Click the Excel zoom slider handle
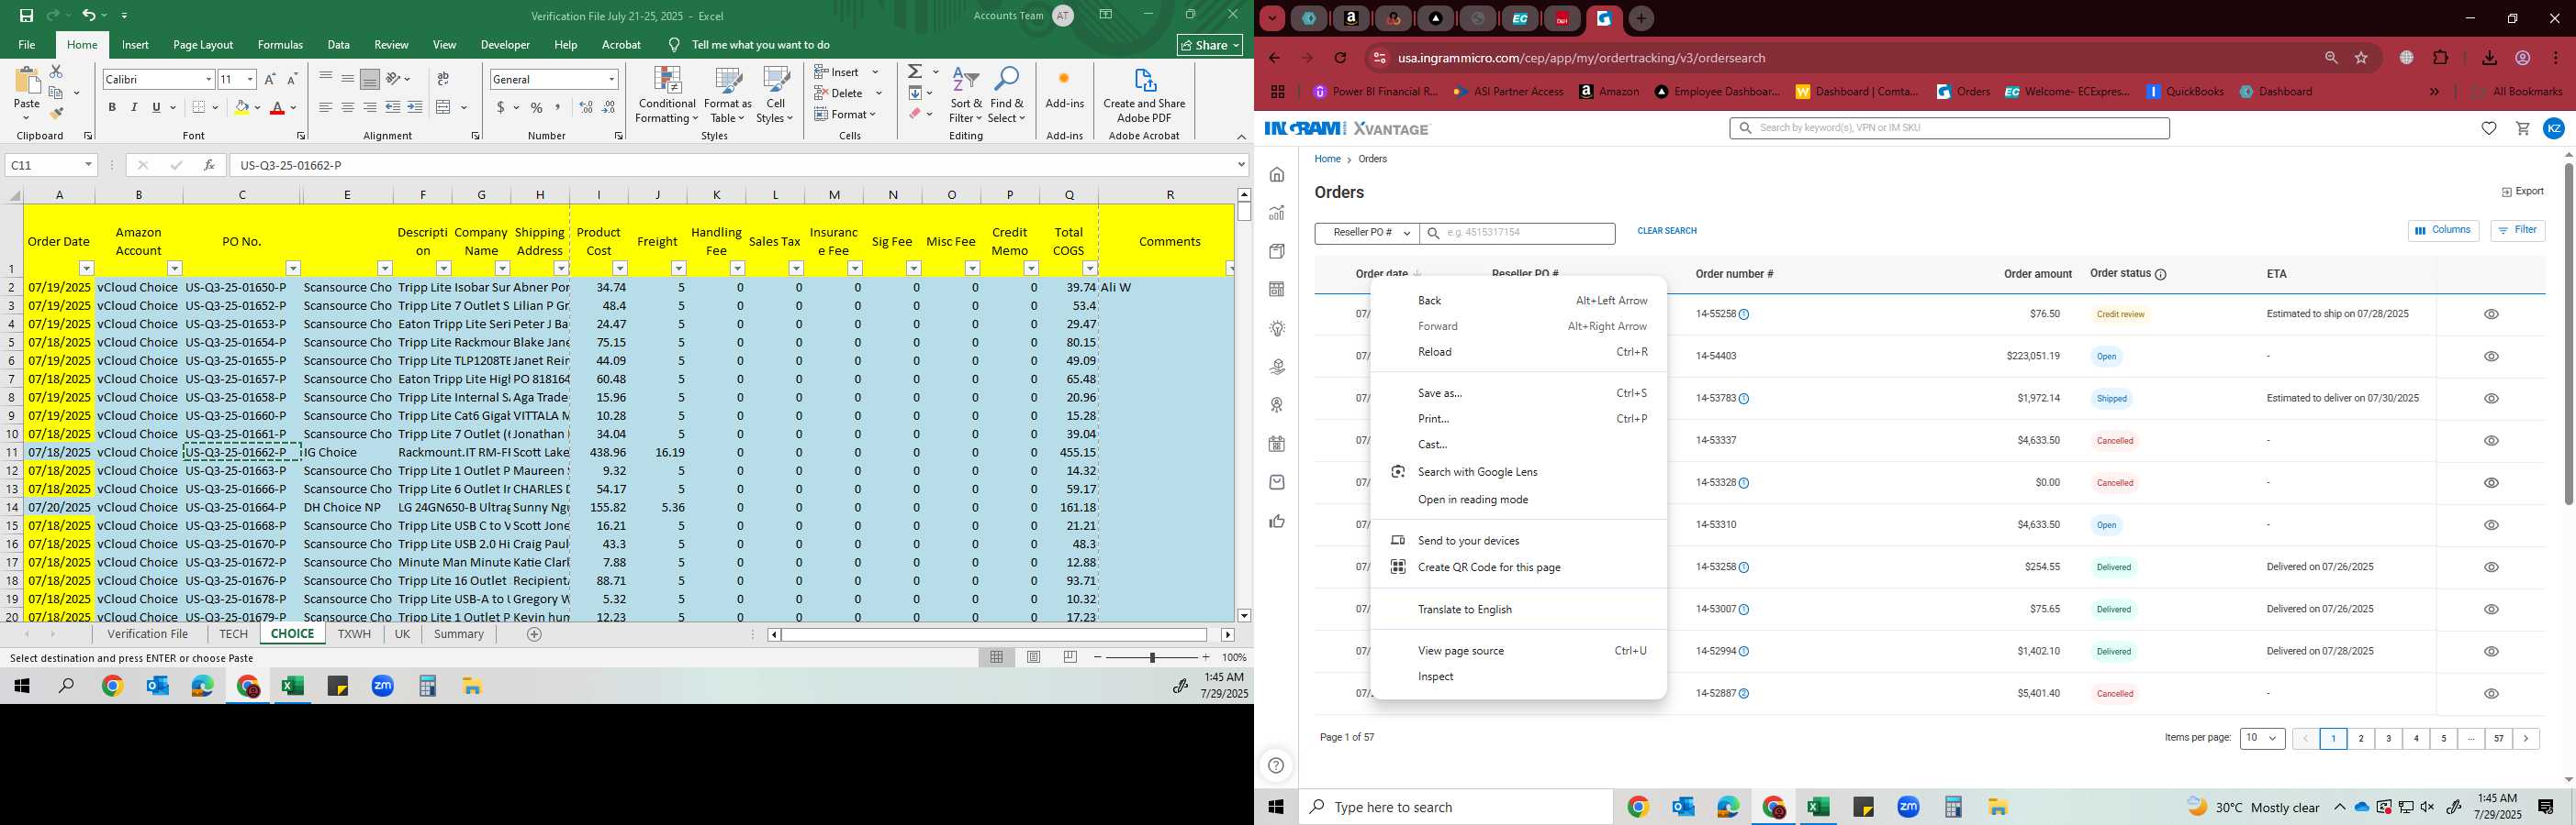The height and width of the screenshot is (825, 2576). tap(1152, 657)
